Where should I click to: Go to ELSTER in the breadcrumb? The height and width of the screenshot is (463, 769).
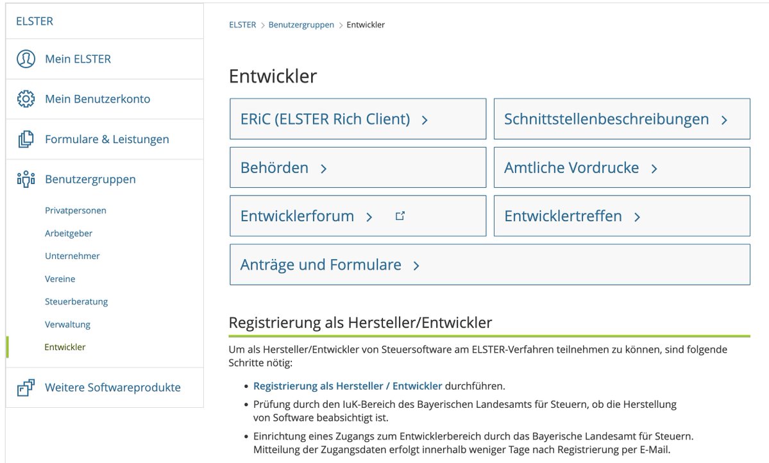[242, 24]
